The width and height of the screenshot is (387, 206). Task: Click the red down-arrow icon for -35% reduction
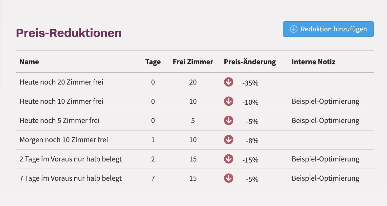click(228, 82)
